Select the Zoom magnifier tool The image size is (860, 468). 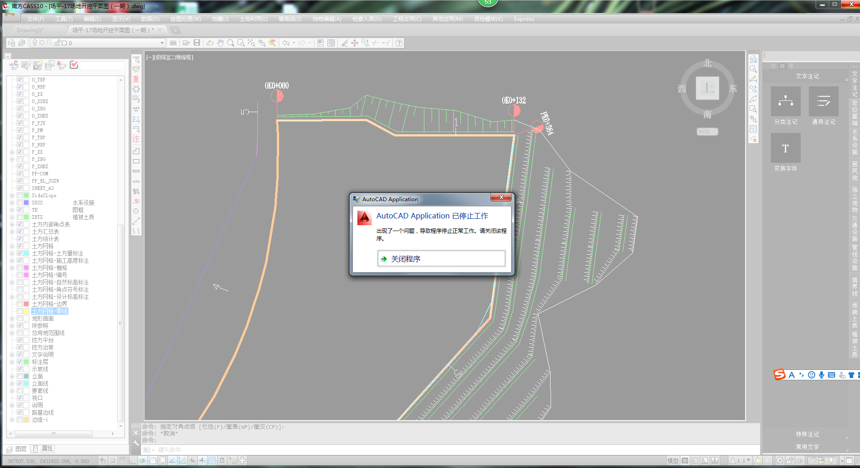click(x=231, y=43)
